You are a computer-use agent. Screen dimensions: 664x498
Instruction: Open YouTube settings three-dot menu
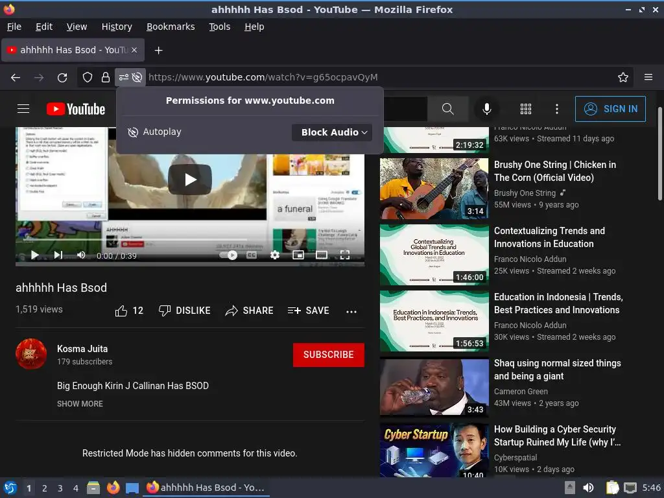point(557,109)
